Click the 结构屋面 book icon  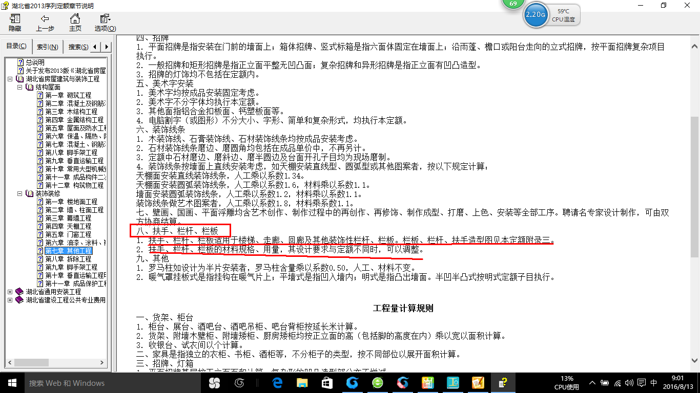coord(29,87)
